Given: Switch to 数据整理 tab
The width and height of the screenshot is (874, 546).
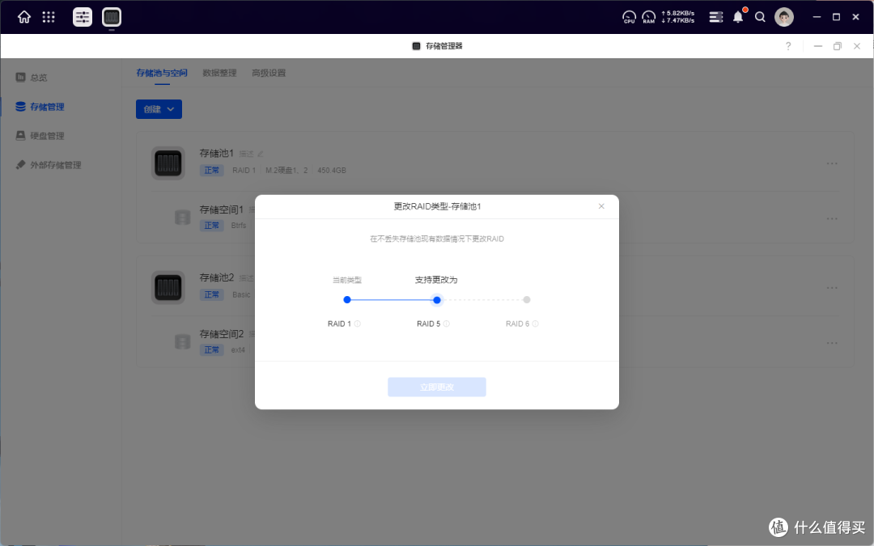Looking at the screenshot, I should 219,73.
